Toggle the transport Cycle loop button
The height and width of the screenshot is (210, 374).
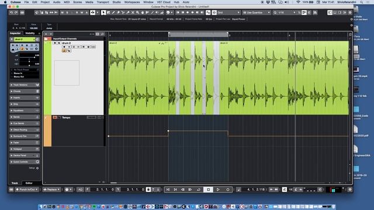199,190
